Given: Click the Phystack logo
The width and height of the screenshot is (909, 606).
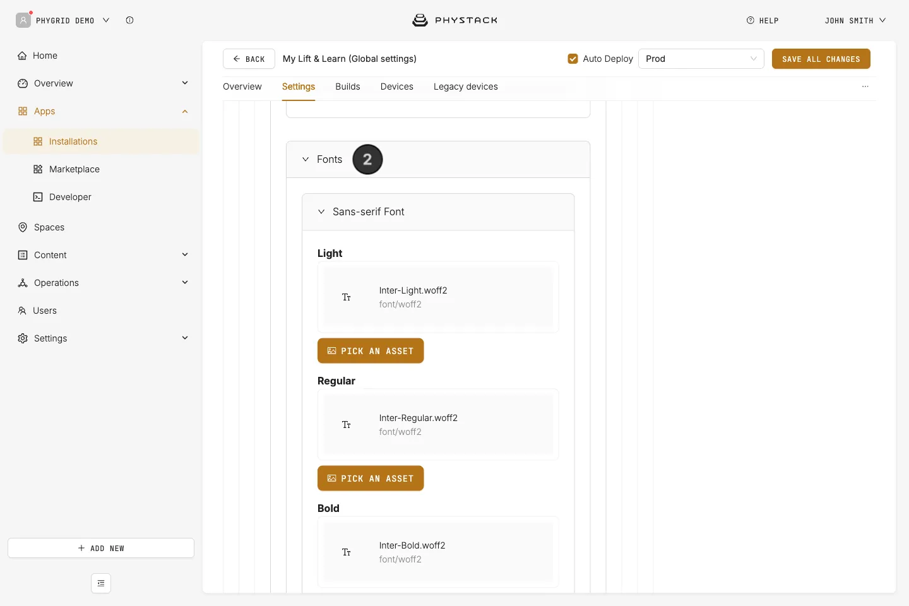Looking at the screenshot, I should pyautogui.click(x=454, y=20).
